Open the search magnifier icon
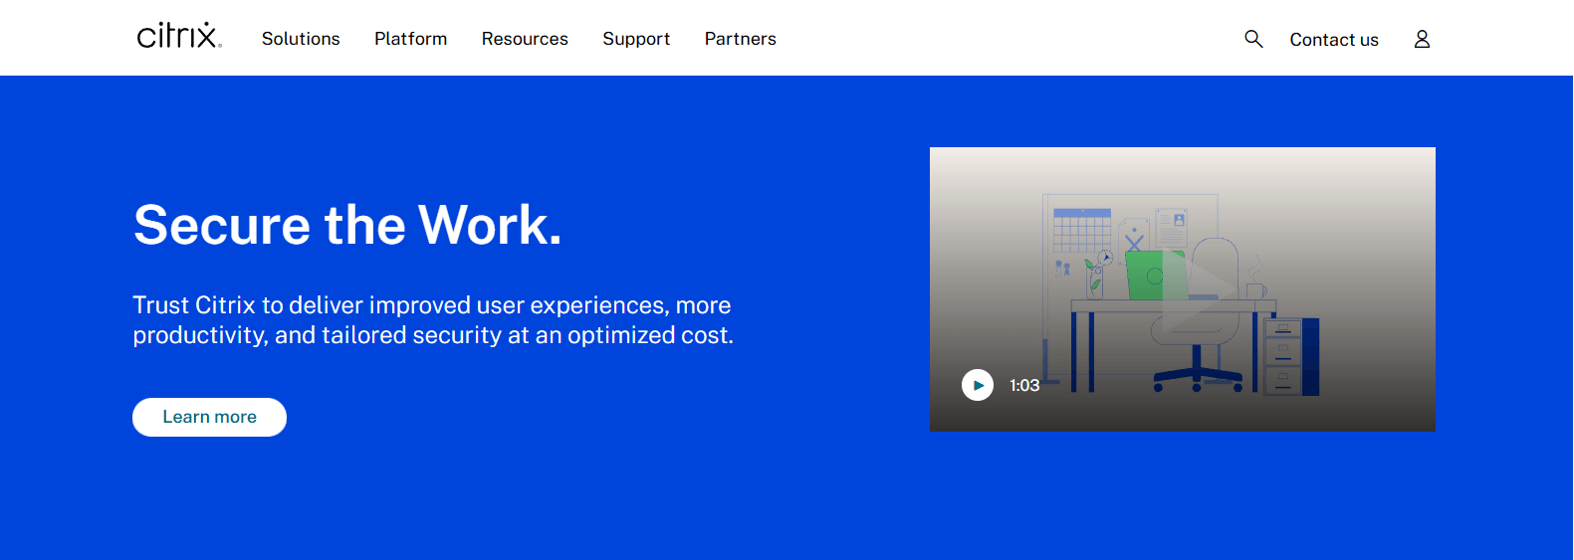Screen dimensions: 1574x560 (x=1253, y=39)
